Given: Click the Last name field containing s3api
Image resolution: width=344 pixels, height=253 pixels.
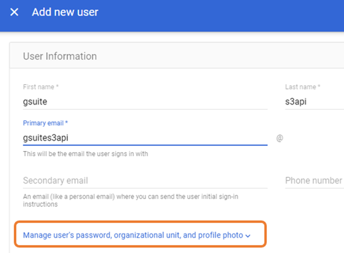Looking at the screenshot, I should point(313,102).
